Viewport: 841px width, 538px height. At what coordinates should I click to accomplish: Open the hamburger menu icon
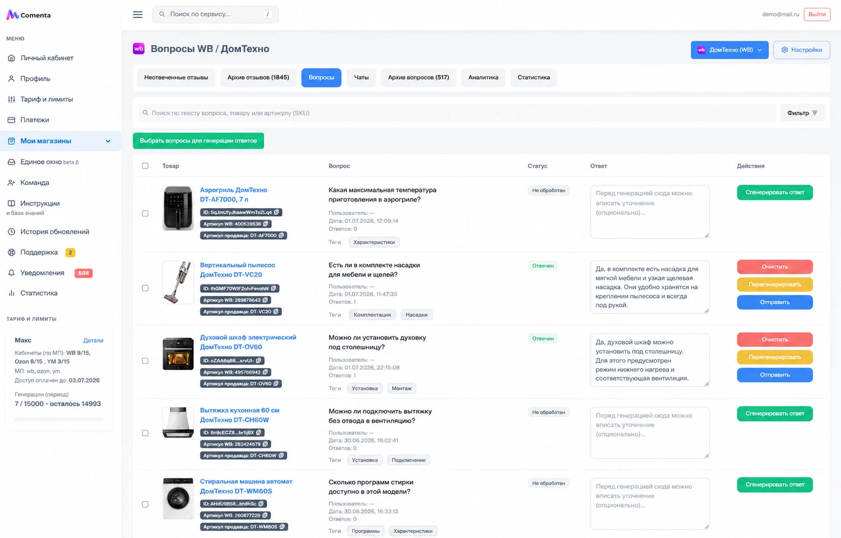137,14
